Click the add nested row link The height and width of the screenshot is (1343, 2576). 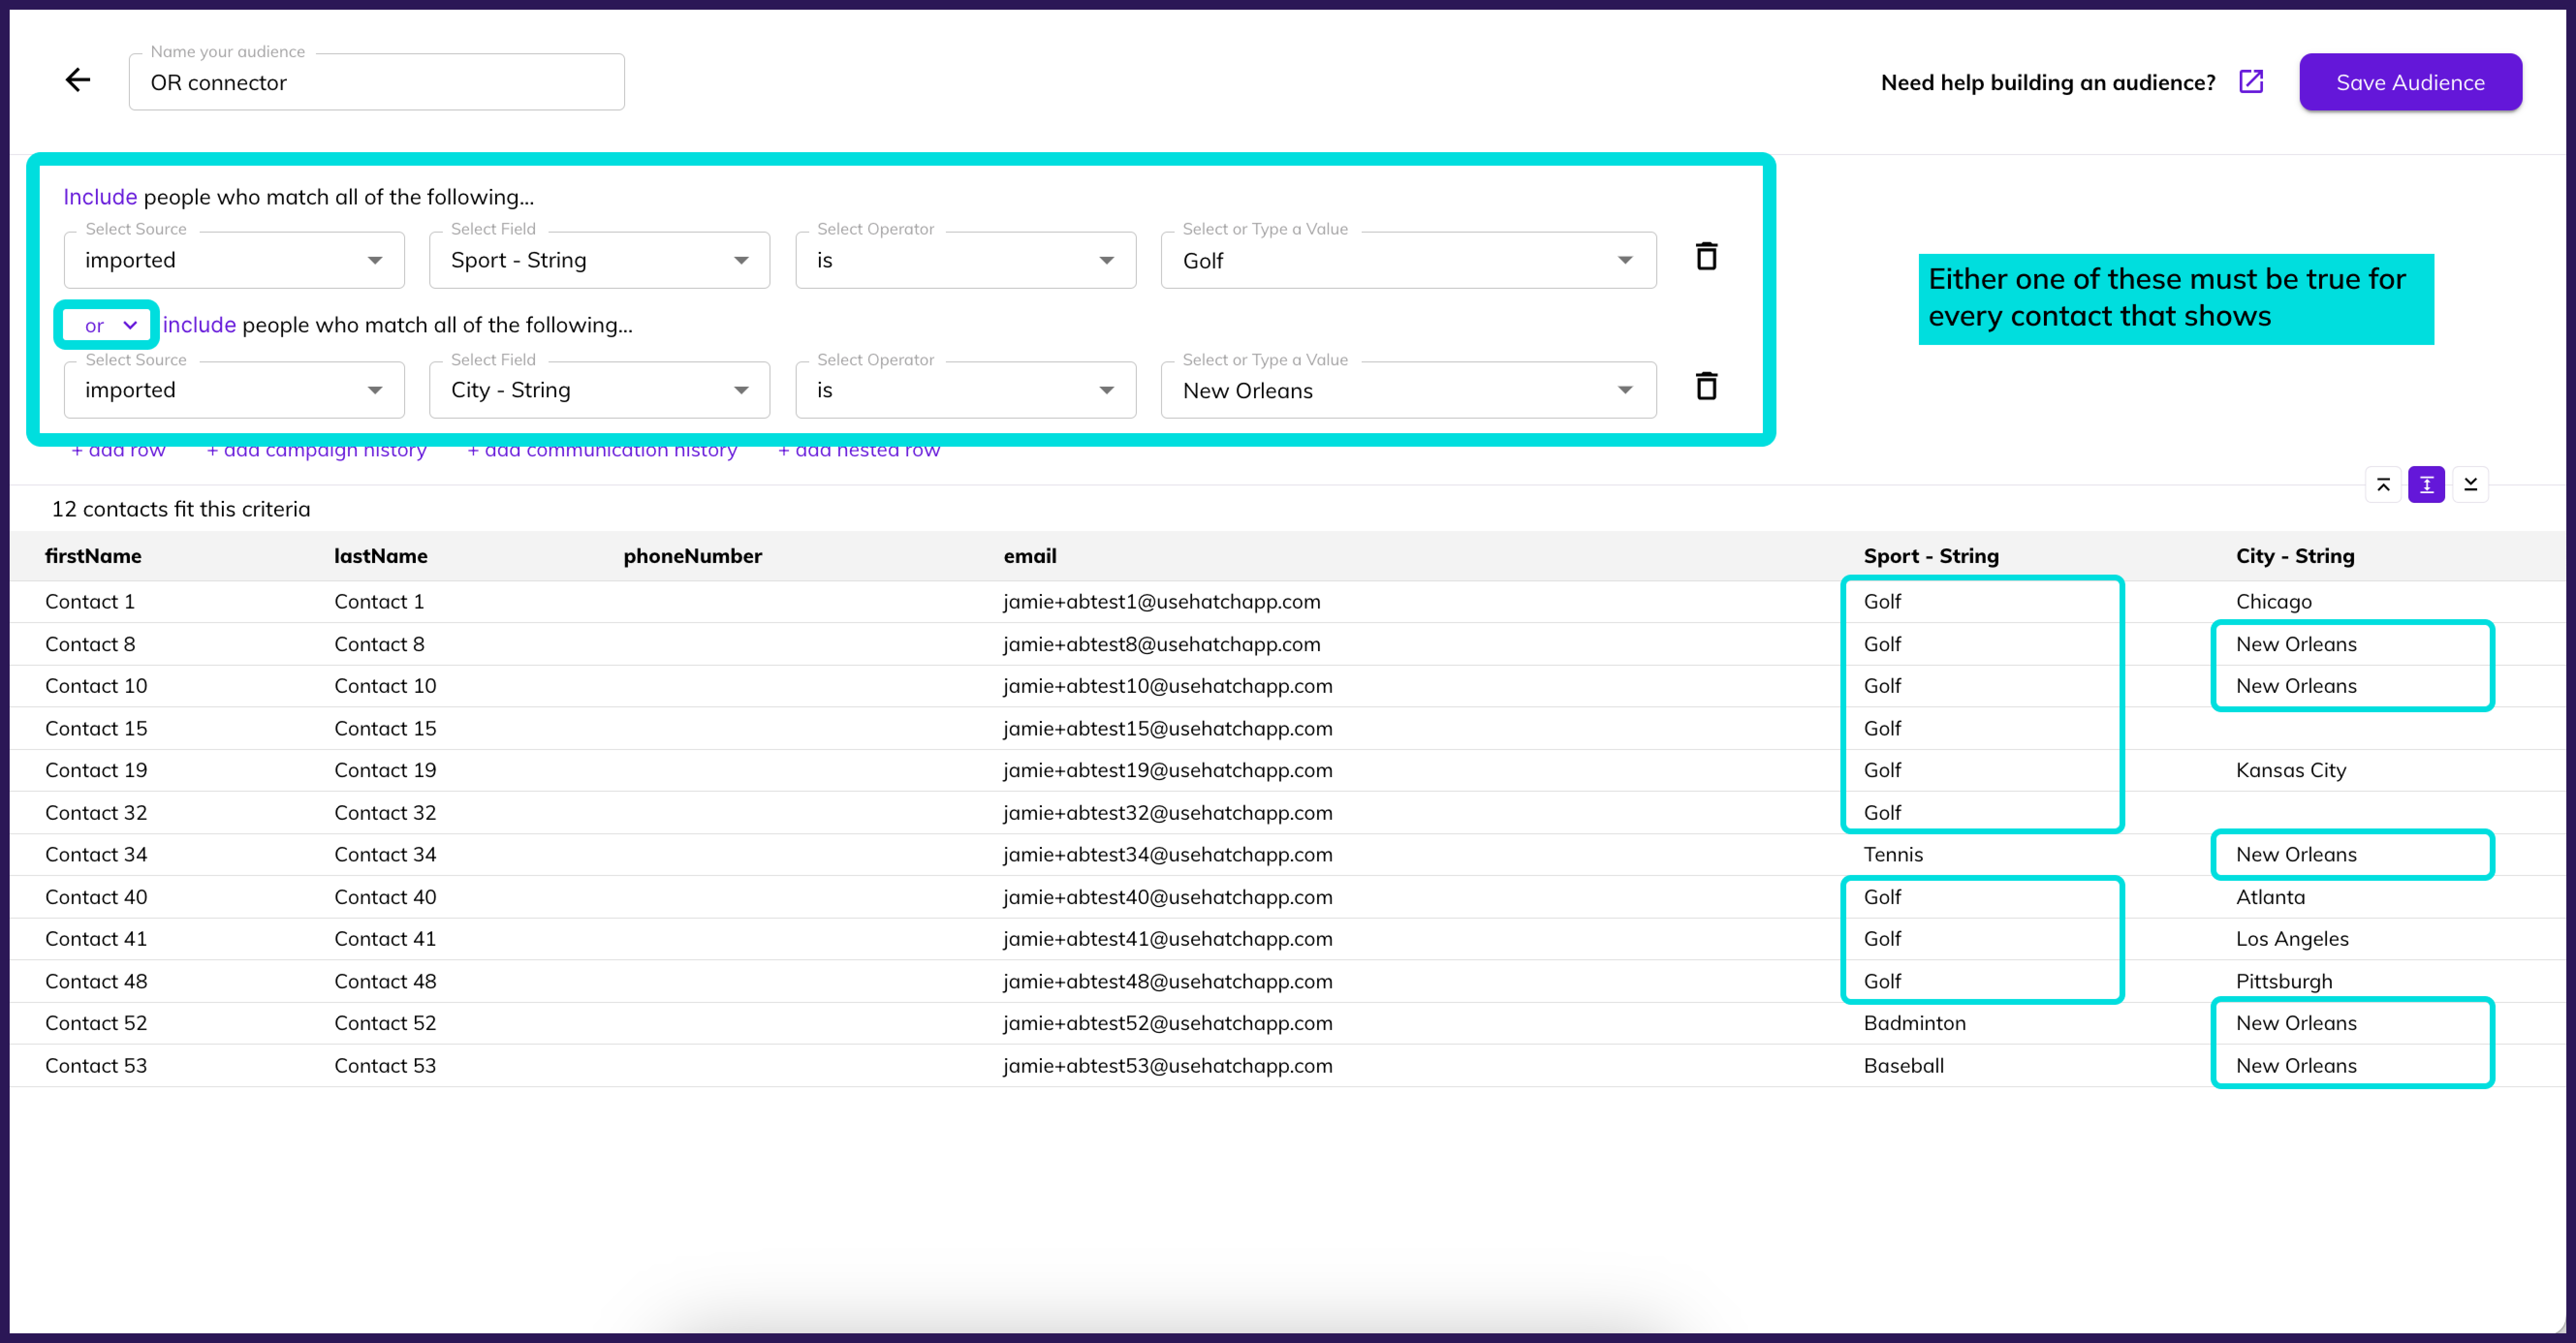[859, 451]
